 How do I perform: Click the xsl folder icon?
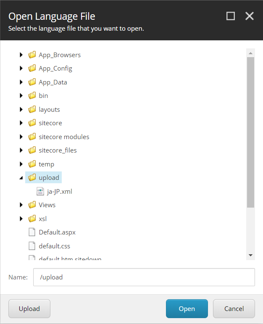point(32,219)
